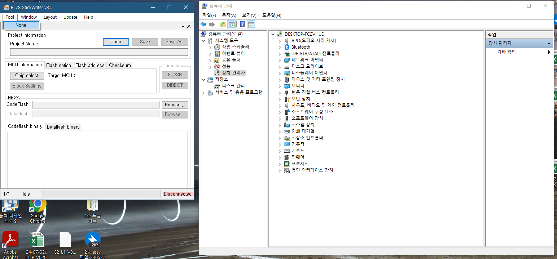Click the 이벤트 뷰어 tree icon
557x259 pixels.
point(217,54)
